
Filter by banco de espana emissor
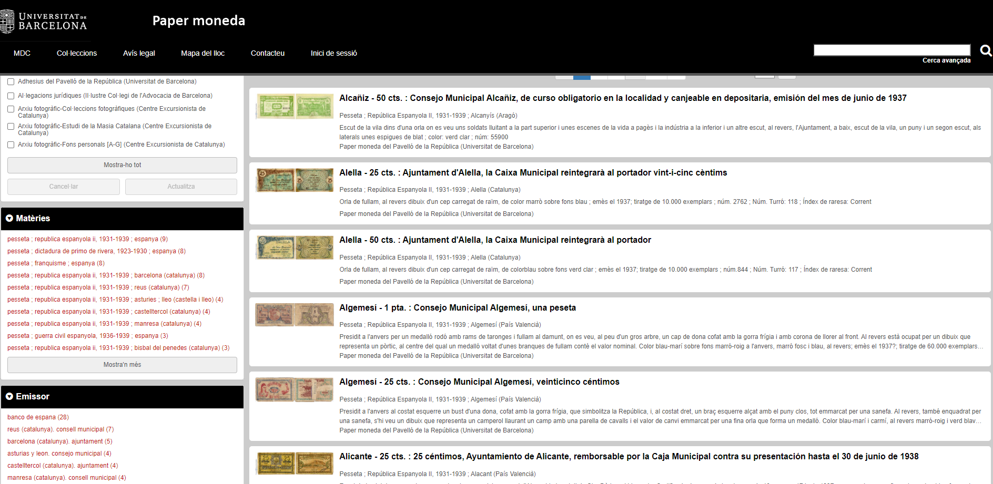pyautogui.click(x=38, y=417)
